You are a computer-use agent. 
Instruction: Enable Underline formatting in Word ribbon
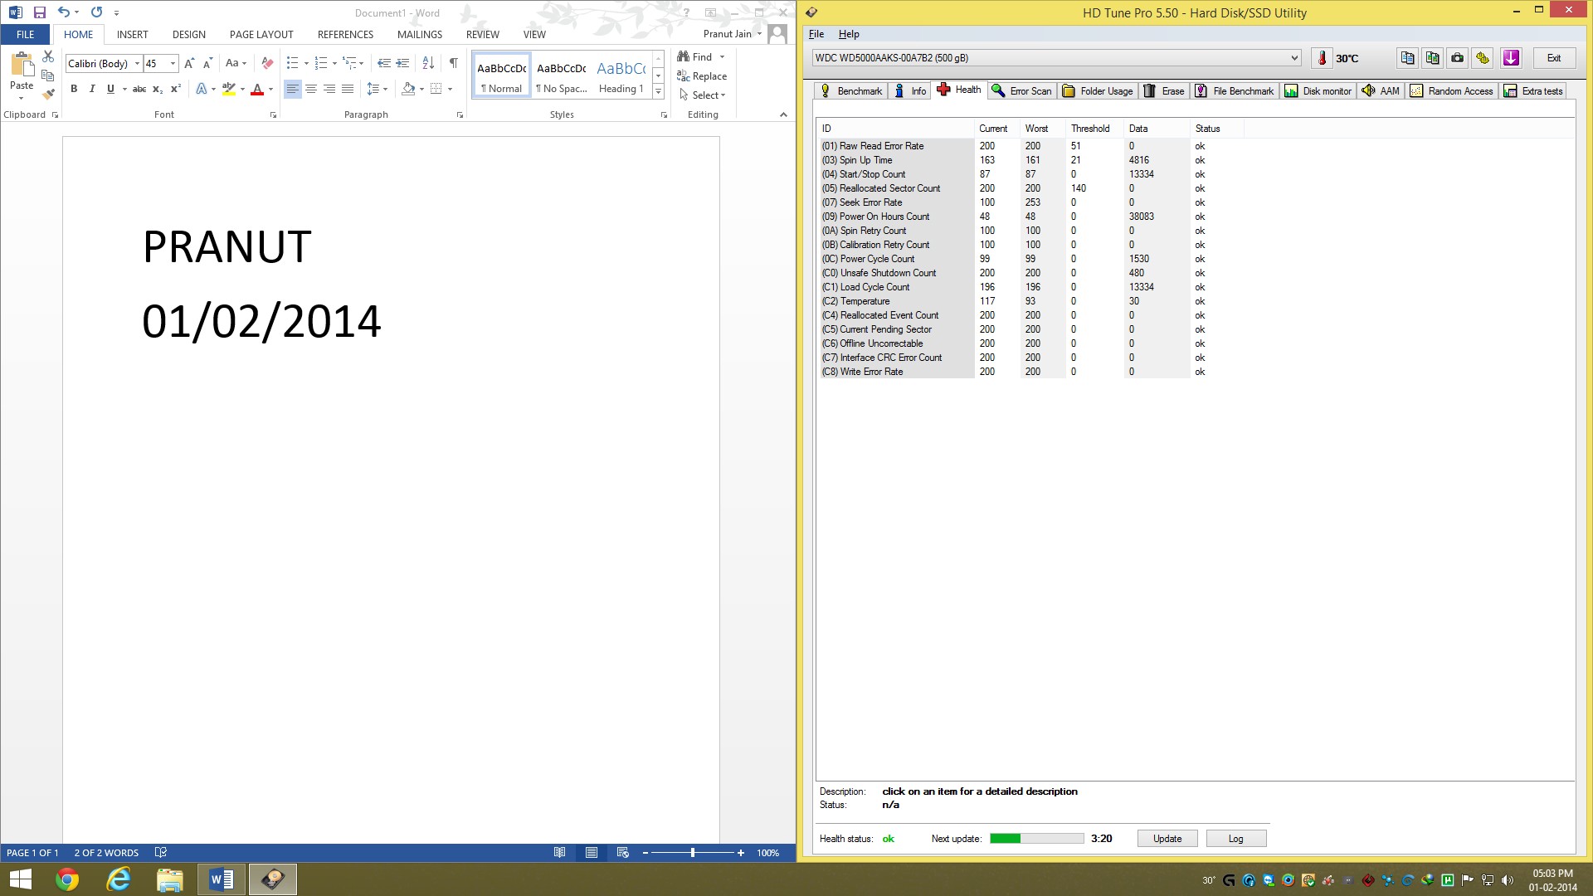pyautogui.click(x=110, y=89)
